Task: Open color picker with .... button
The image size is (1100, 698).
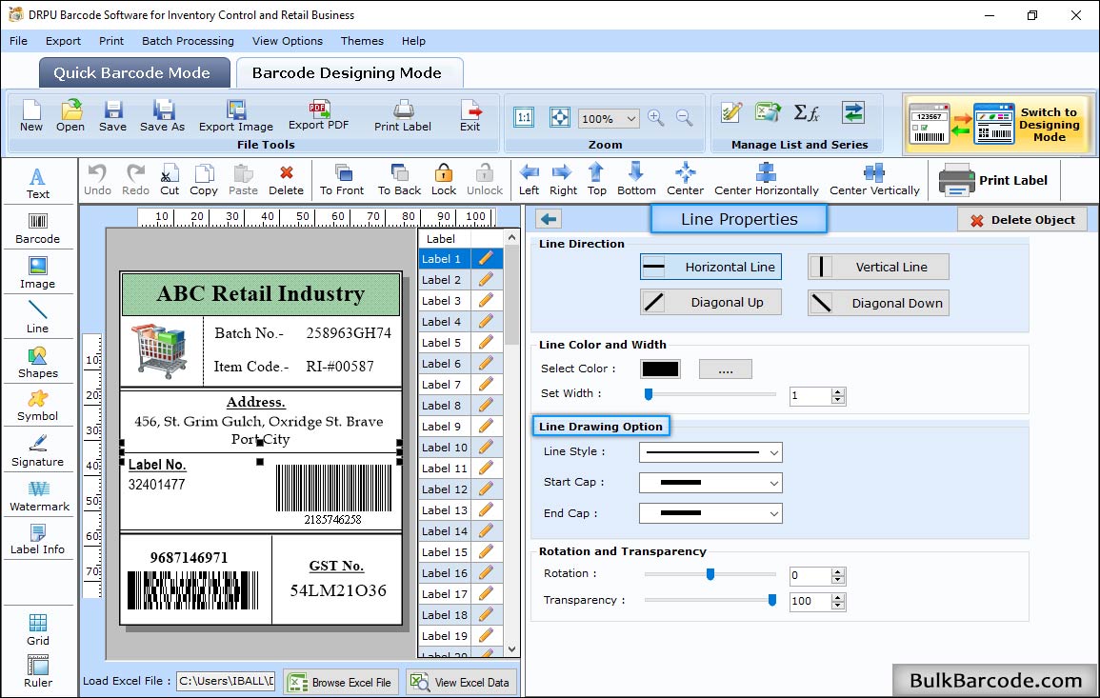Action: [726, 369]
